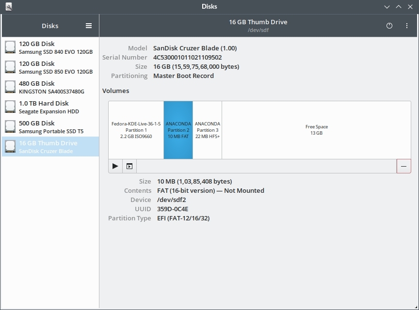Click the power off drive icon
Image resolution: width=419 pixels, height=310 pixels.
389,26
